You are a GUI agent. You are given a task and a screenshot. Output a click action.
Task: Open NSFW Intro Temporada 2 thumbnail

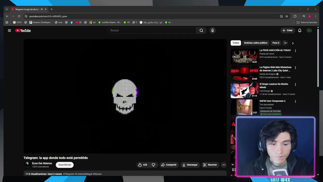(244, 107)
